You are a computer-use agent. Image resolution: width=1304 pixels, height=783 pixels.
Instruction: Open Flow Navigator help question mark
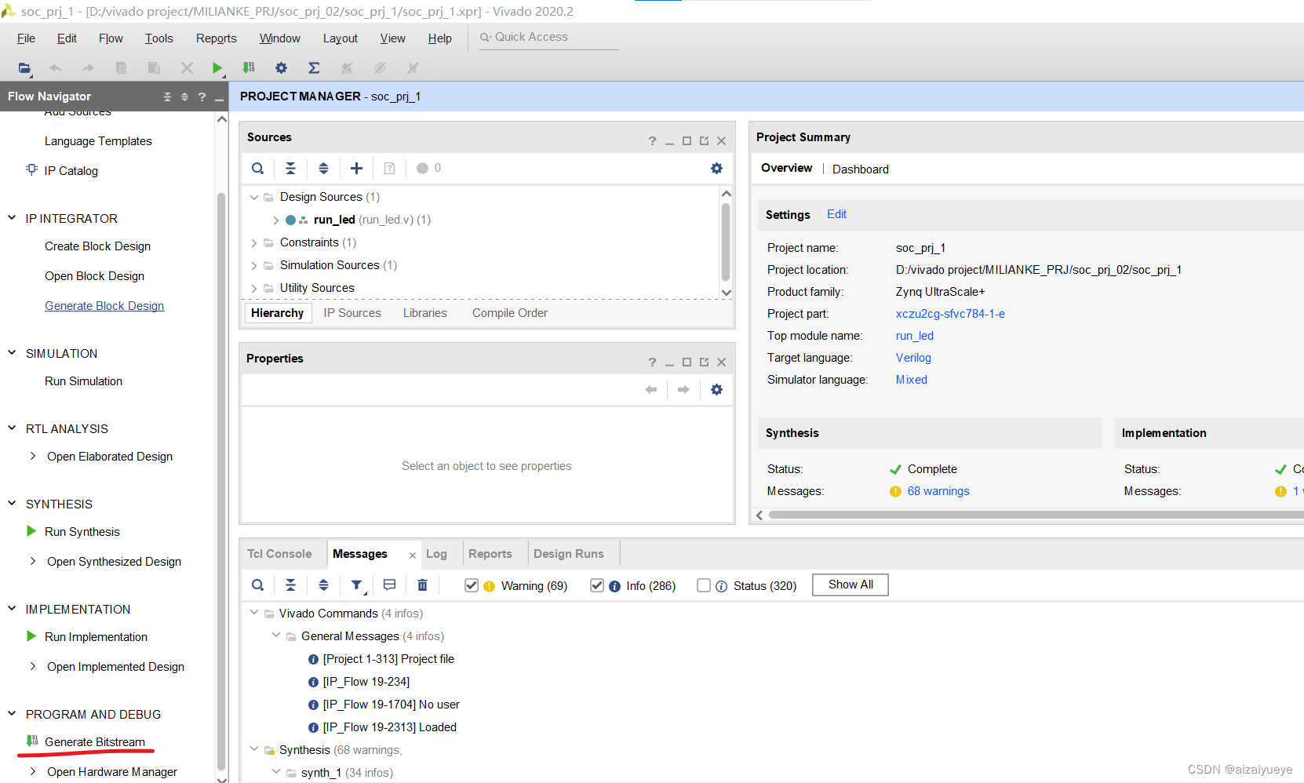[x=202, y=97]
